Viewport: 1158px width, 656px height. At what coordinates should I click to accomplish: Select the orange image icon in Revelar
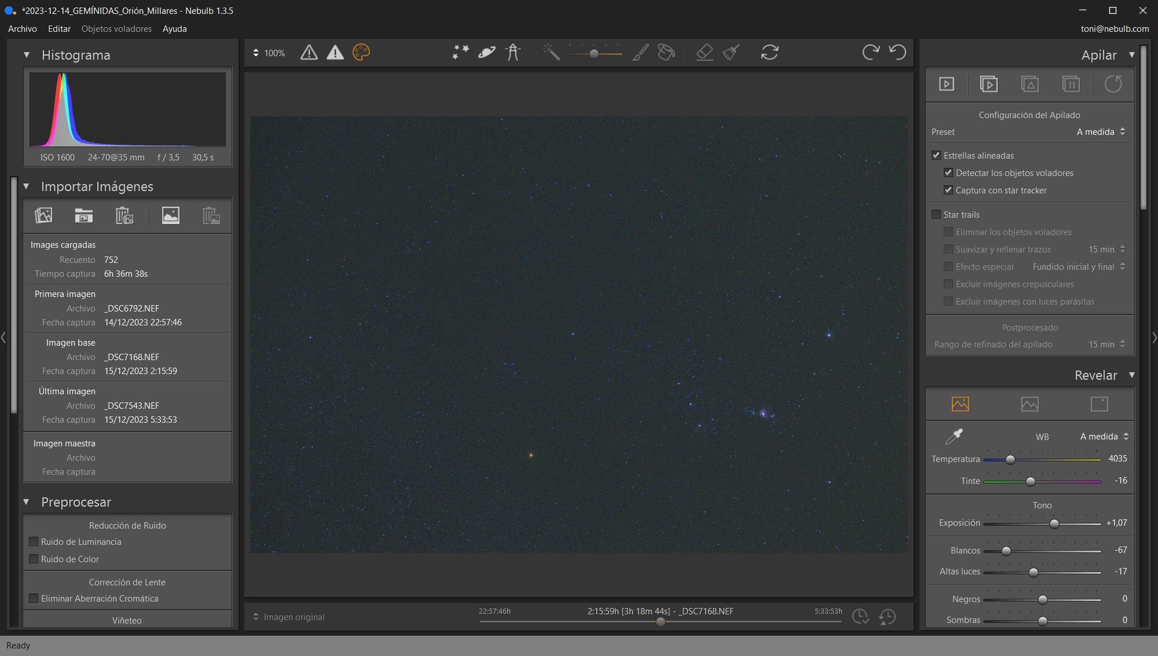click(x=961, y=404)
